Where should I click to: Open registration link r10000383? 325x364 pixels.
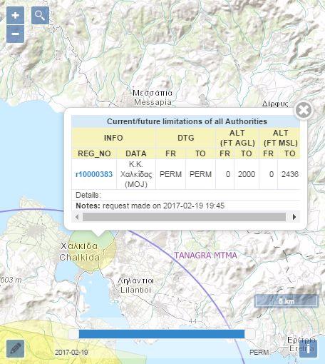click(x=94, y=174)
